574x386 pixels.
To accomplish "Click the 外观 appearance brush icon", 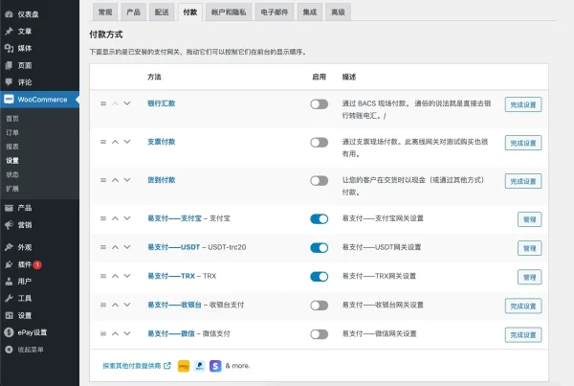I will (9, 247).
